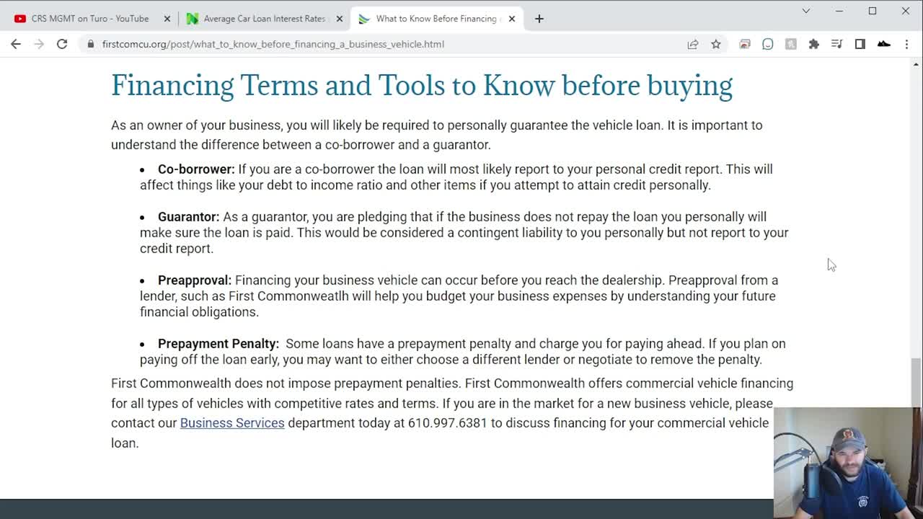Click heading 'Financing Terms and Tools'
923x519 pixels.
tap(422, 85)
